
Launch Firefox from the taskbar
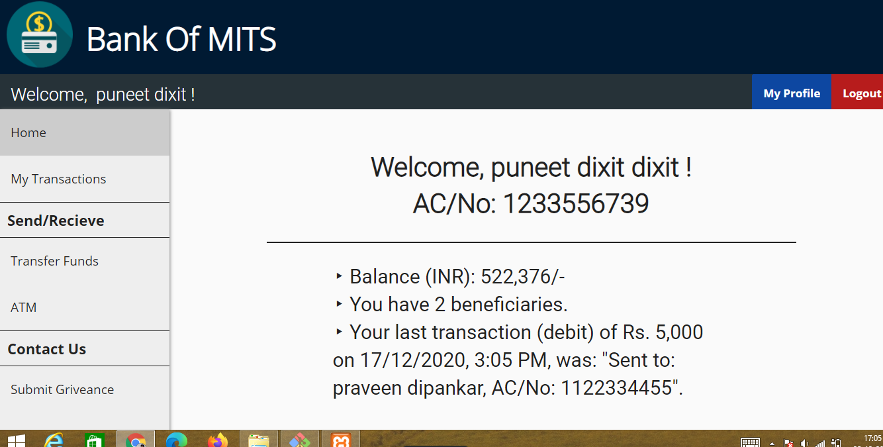pos(217,439)
